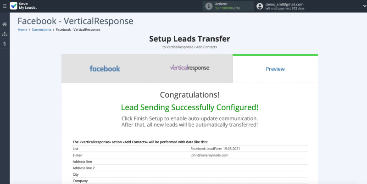Open the connections sitemap icon in sidebar
The width and height of the screenshot is (367, 184).
tap(5, 34)
